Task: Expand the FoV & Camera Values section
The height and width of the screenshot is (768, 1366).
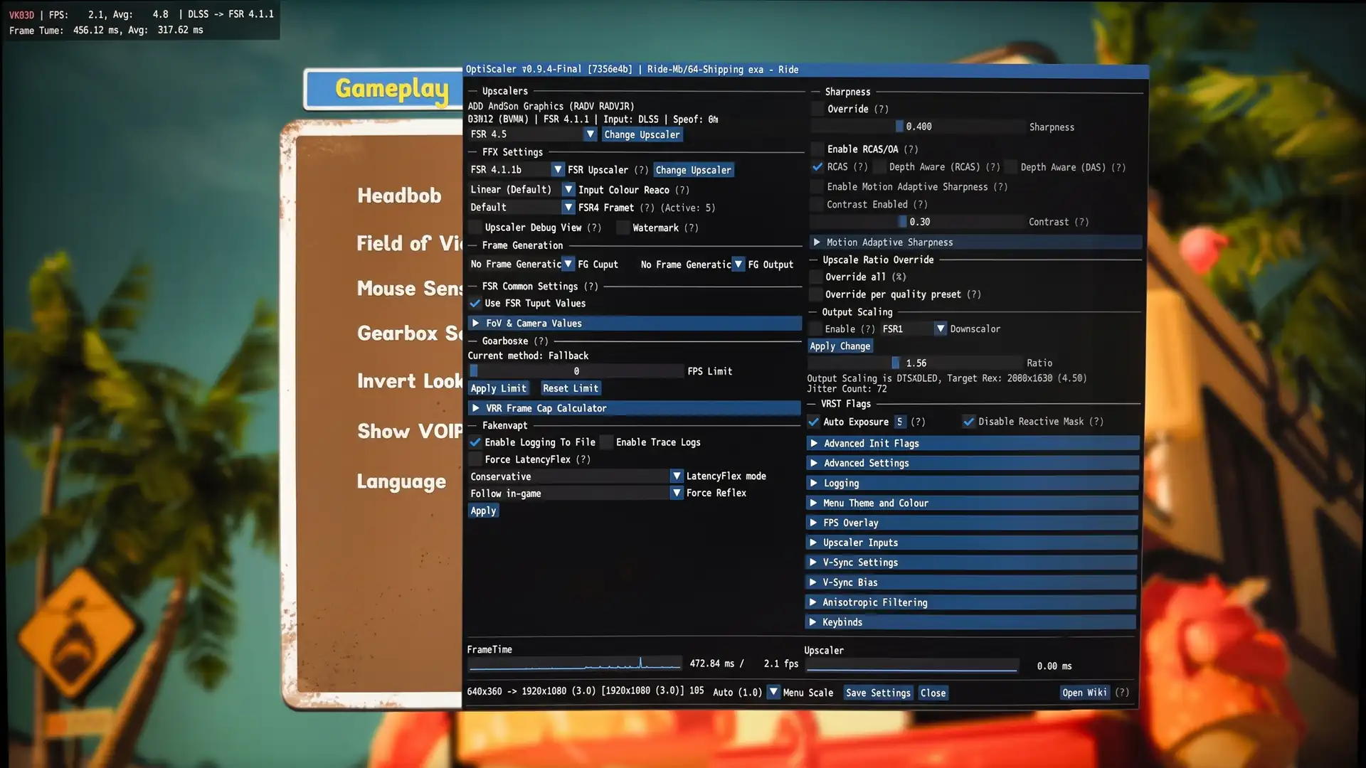Action: pos(635,323)
